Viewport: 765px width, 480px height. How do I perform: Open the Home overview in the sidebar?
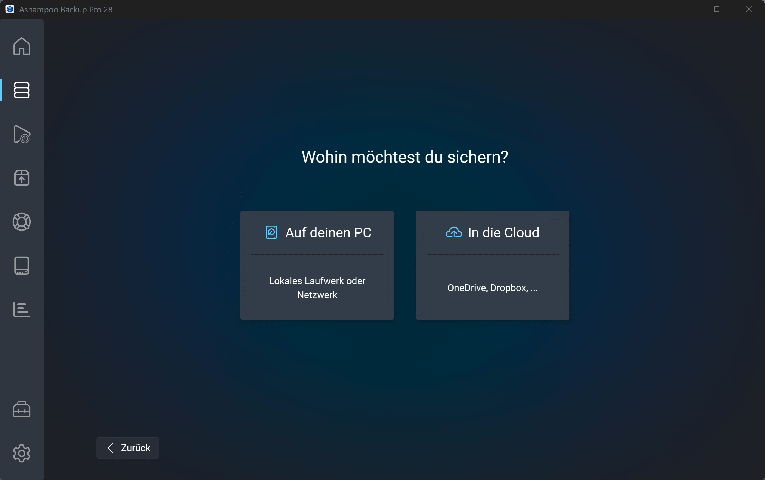click(22, 46)
